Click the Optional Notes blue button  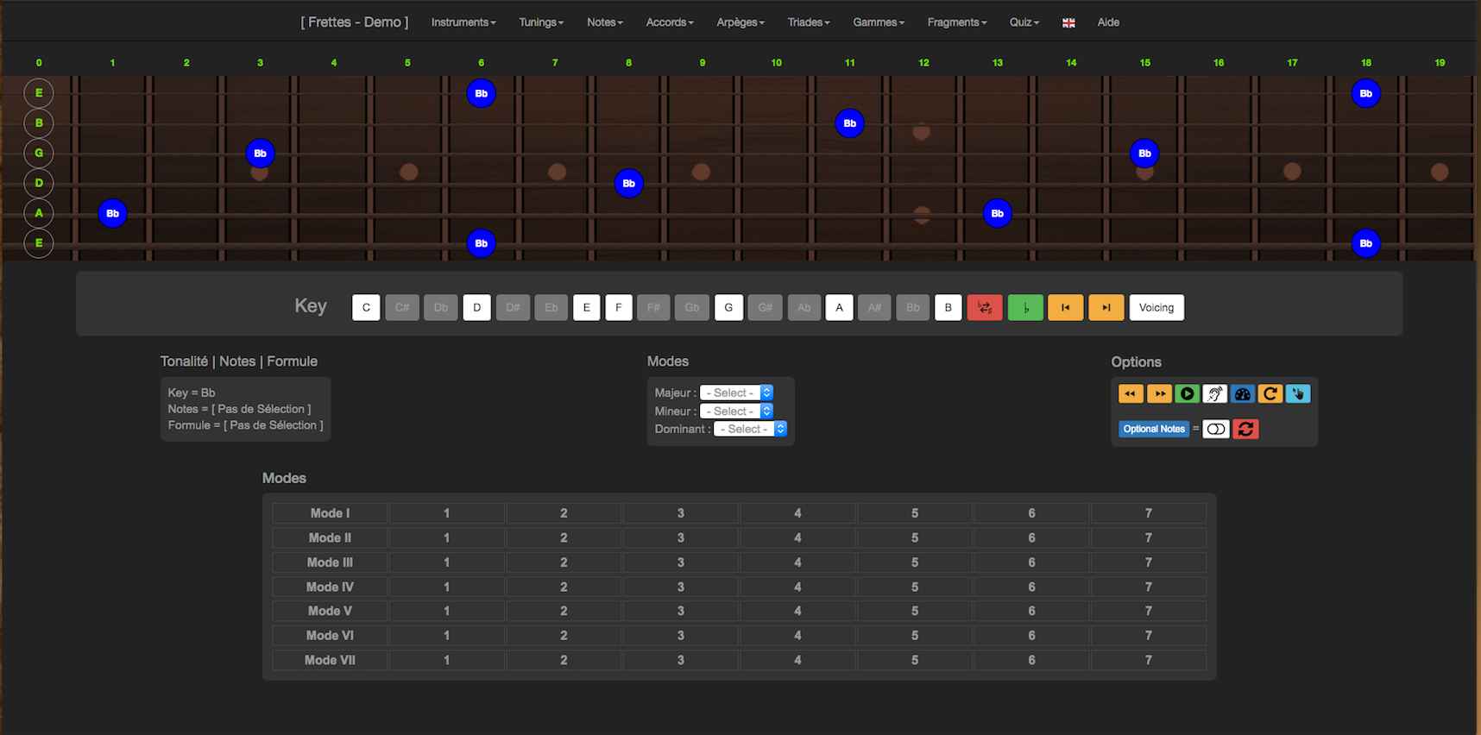click(1154, 429)
